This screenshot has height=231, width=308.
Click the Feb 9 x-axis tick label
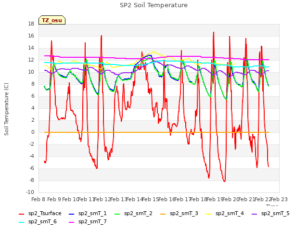[54, 199]
